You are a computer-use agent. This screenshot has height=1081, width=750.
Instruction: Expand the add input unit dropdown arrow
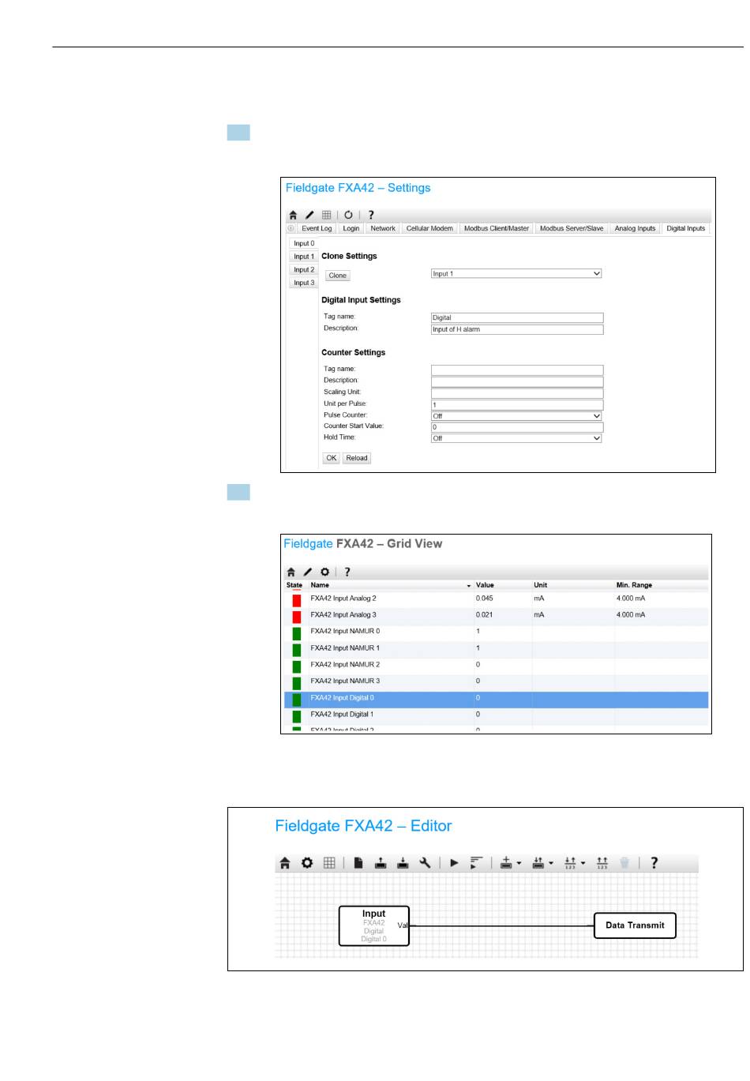point(519,864)
